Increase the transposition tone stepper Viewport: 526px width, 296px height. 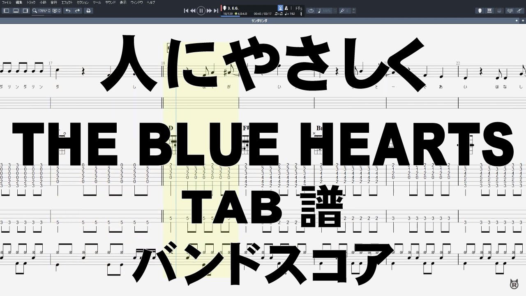354,9
